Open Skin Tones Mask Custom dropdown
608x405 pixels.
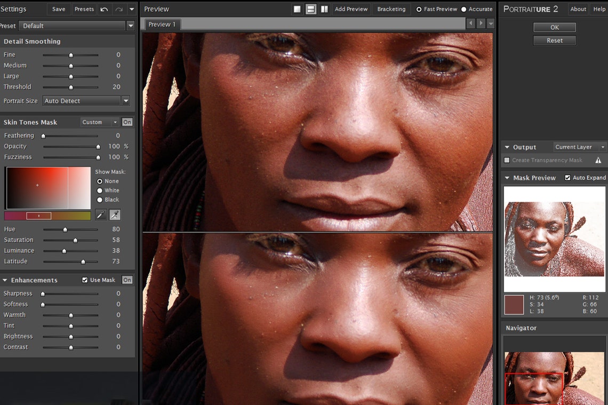(100, 122)
